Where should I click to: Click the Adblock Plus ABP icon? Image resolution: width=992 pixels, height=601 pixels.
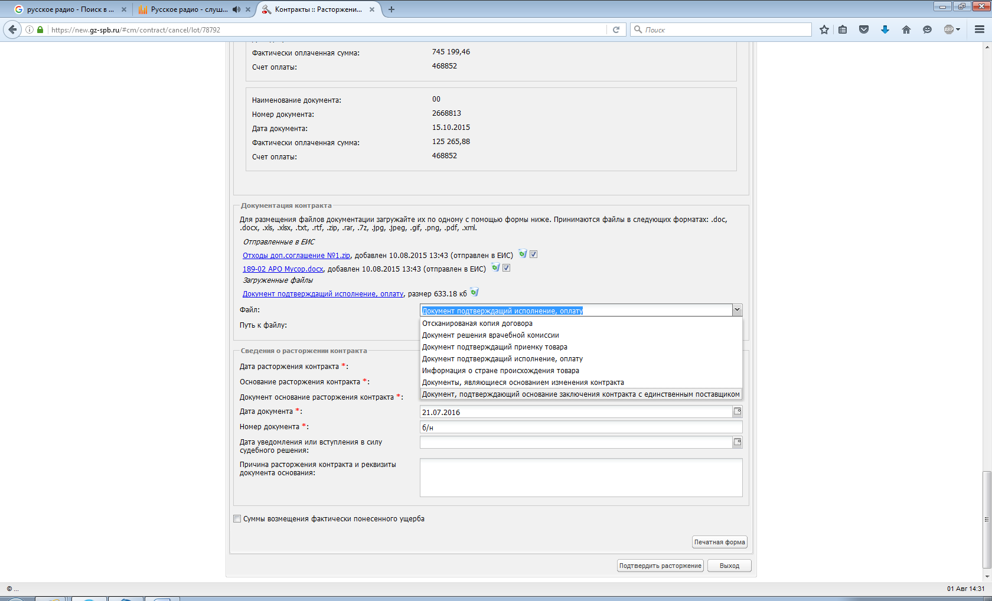tap(949, 30)
